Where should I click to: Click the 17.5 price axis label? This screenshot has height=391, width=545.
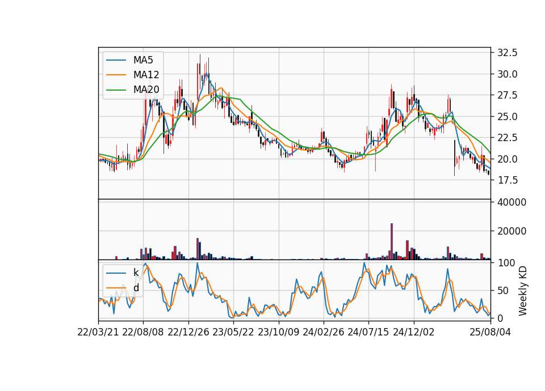[508, 180]
